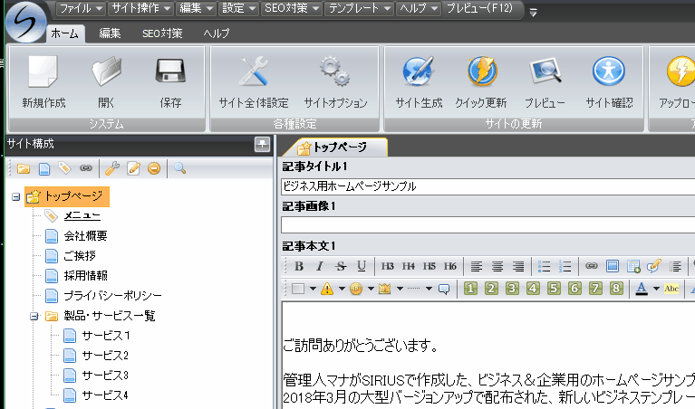Insert hyperlink with editor chain icon
The image size is (695, 409).
tap(592, 266)
